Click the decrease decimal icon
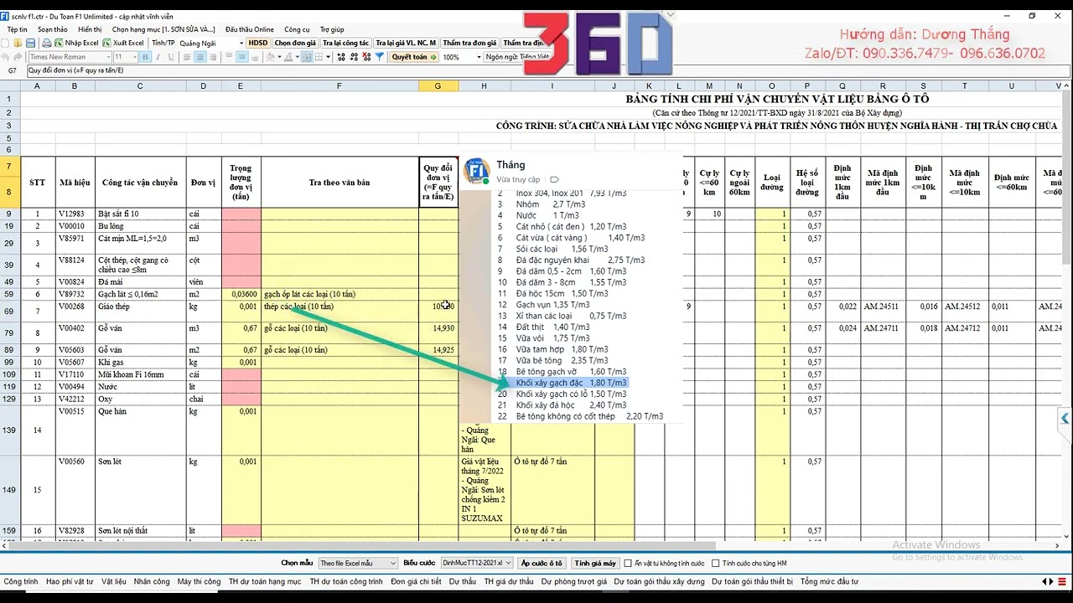The width and height of the screenshot is (1073, 603). [355, 57]
